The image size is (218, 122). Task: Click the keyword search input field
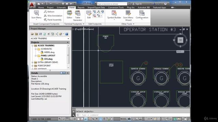(x=112, y=4)
